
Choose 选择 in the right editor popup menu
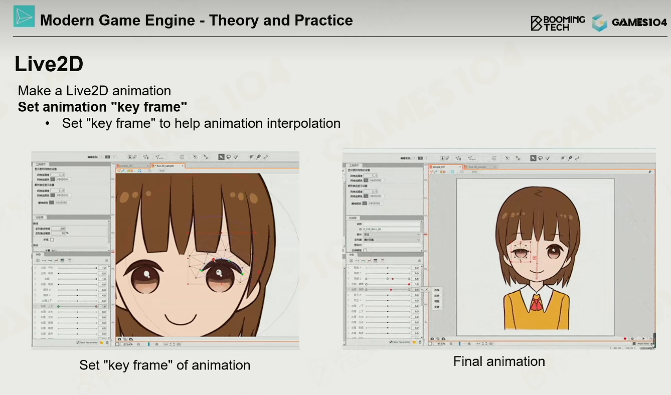tap(436, 290)
